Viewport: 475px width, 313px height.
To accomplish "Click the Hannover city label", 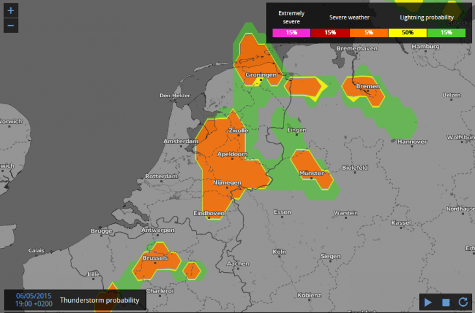I will tap(412, 141).
